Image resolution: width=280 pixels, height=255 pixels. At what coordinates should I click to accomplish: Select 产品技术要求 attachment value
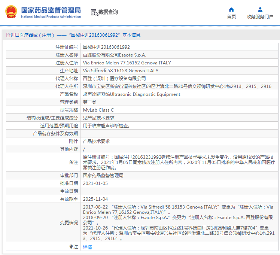click(96, 142)
